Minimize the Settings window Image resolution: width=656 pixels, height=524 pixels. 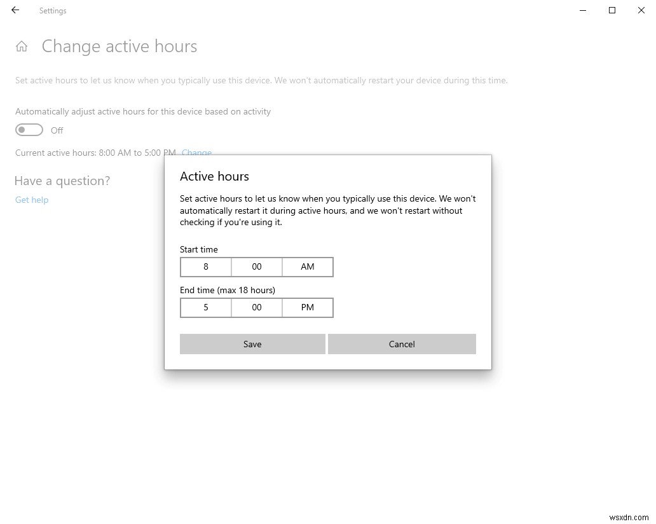pos(583,10)
